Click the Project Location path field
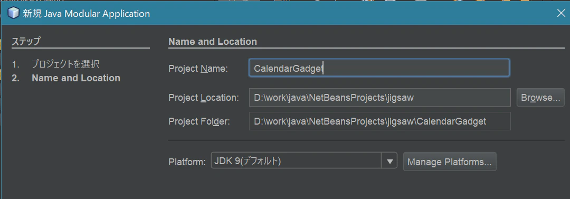The image size is (570, 199). (x=379, y=98)
